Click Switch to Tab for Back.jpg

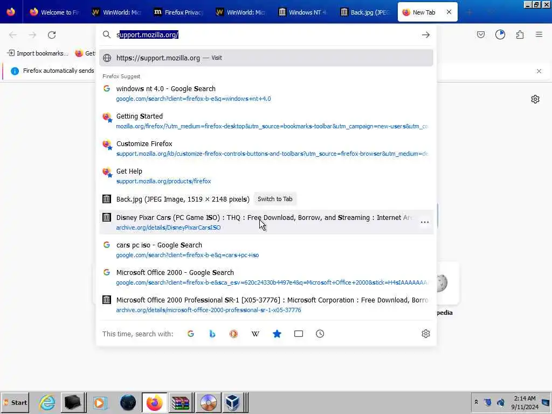coord(275,199)
